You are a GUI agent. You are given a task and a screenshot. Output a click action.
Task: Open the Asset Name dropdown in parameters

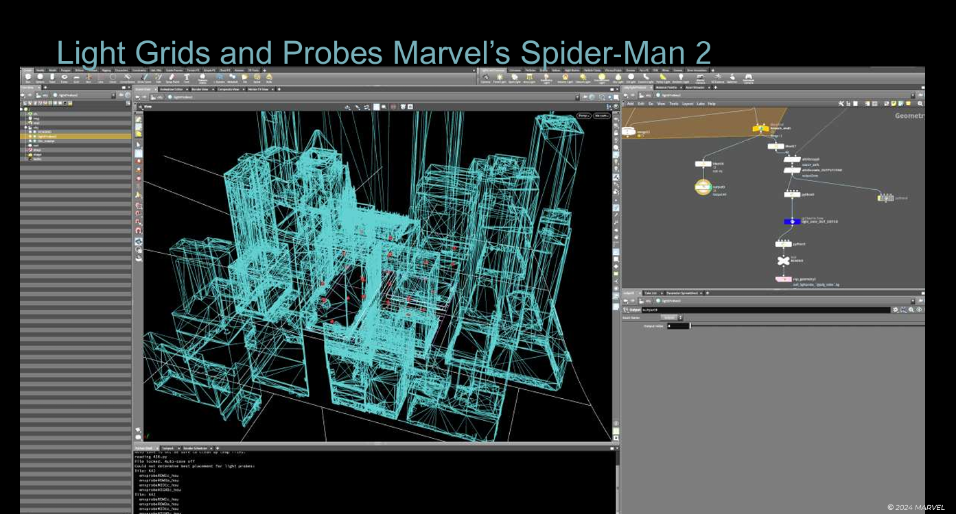[671, 317]
